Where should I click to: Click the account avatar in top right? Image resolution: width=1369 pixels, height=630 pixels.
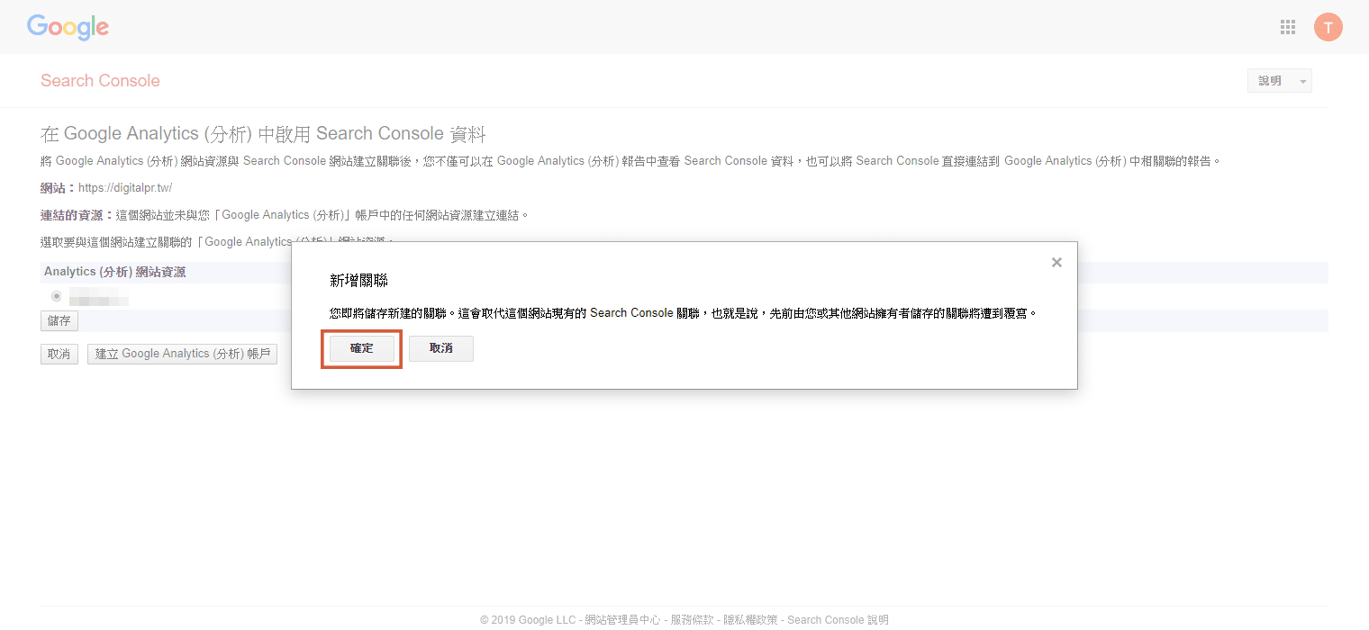tap(1328, 27)
